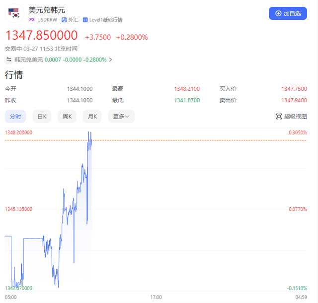Click the 超级视图 fullscreen frame icon
The height and width of the screenshot is (303, 318).
tap(279, 117)
